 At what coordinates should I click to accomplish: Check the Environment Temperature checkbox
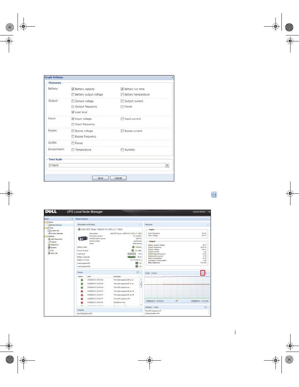click(x=73, y=150)
